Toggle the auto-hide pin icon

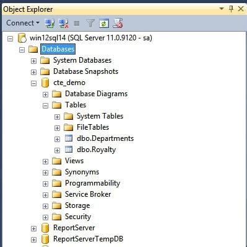tap(232, 9)
